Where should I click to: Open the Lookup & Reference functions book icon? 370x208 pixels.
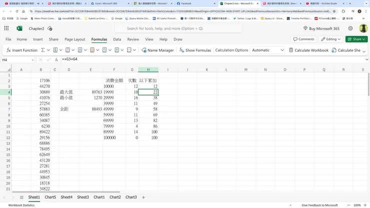coord(104,50)
